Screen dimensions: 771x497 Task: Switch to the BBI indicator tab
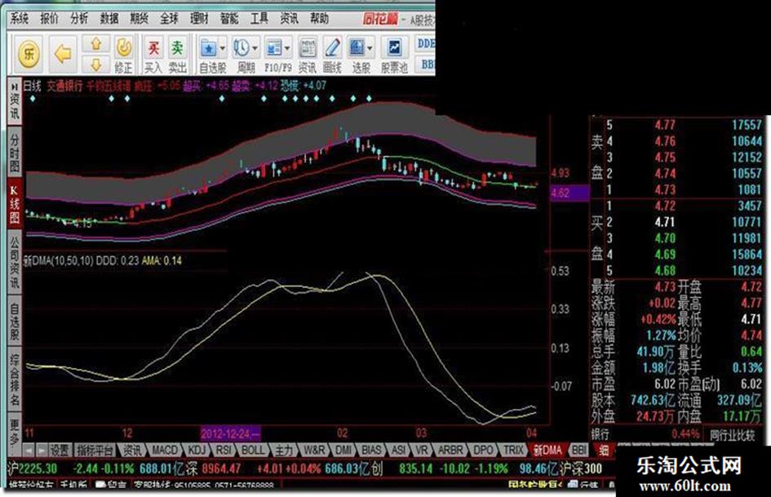pyautogui.click(x=579, y=450)
